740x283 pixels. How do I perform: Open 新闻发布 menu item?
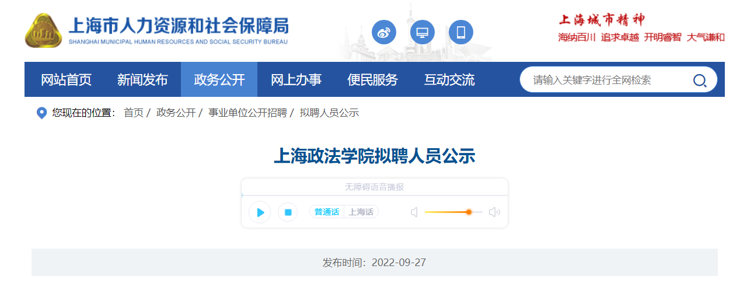(142, 80)
